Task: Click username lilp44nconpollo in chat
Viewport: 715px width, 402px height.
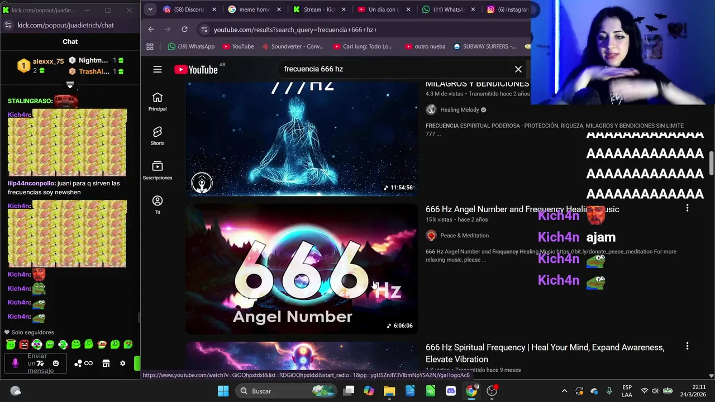Action: pos(31,184)
